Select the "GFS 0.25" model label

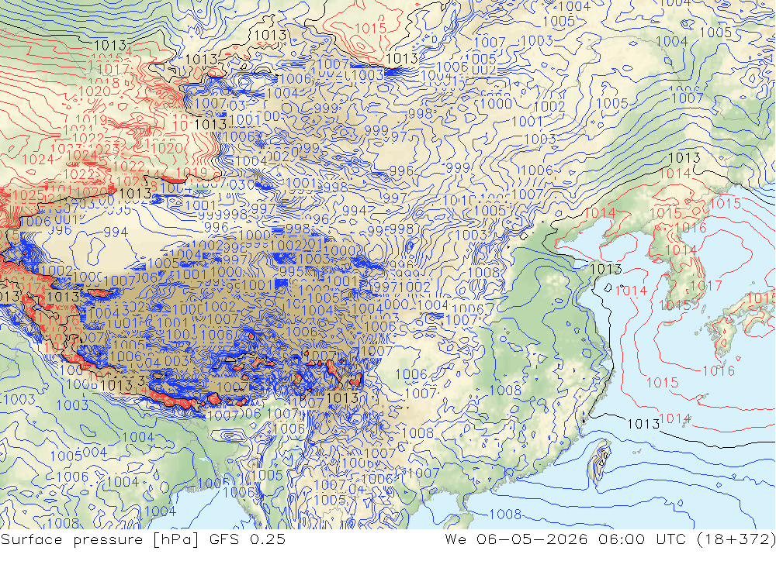click(247, 539)
